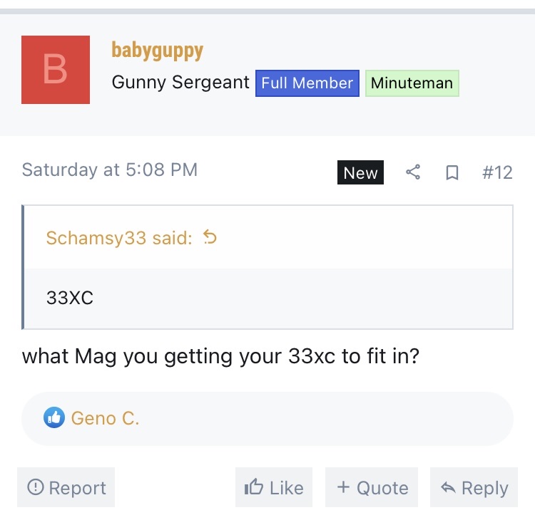Image resolution: width=535 pixels, height=515 pixels.
Task: Add post to multi-quote with + Quote
Action: click(372, 487)
